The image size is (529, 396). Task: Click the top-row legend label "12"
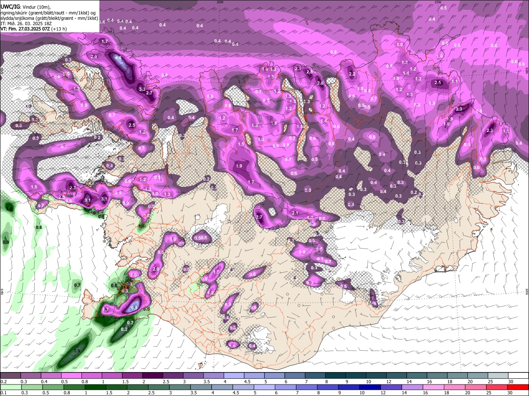pos(388,382)
